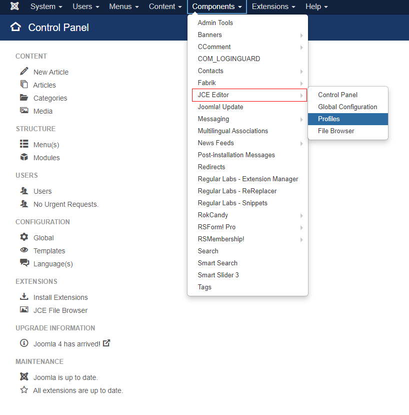Select Smart Search menu entry

click(247, 263)
